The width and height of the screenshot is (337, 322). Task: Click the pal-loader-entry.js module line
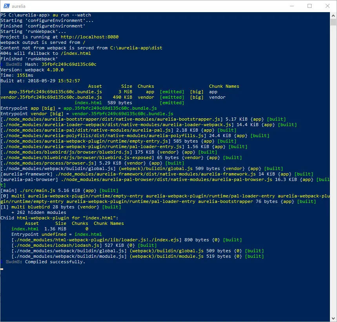pos(124,147)
